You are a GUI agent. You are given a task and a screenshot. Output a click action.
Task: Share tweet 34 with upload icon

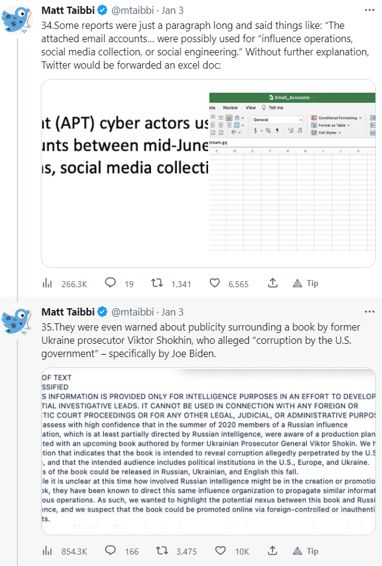point(272,283)
